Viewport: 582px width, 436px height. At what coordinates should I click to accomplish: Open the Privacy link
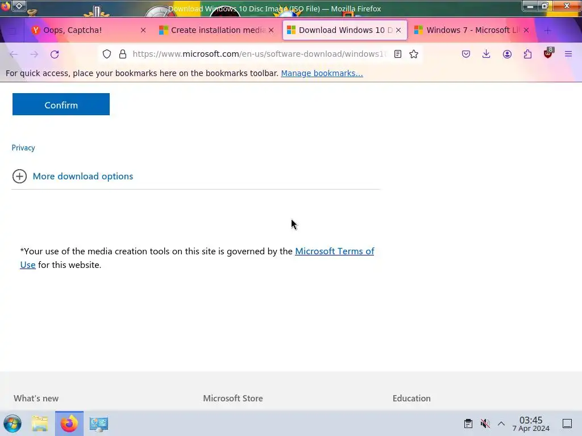[x=23, y=148]
